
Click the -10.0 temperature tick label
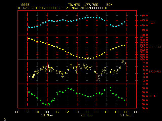coord(144,16)
